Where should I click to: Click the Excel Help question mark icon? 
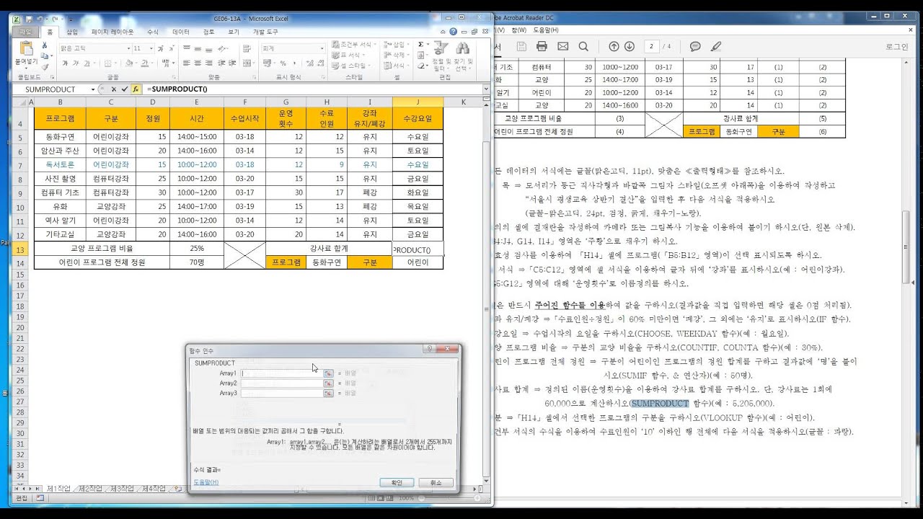(452, 32)
